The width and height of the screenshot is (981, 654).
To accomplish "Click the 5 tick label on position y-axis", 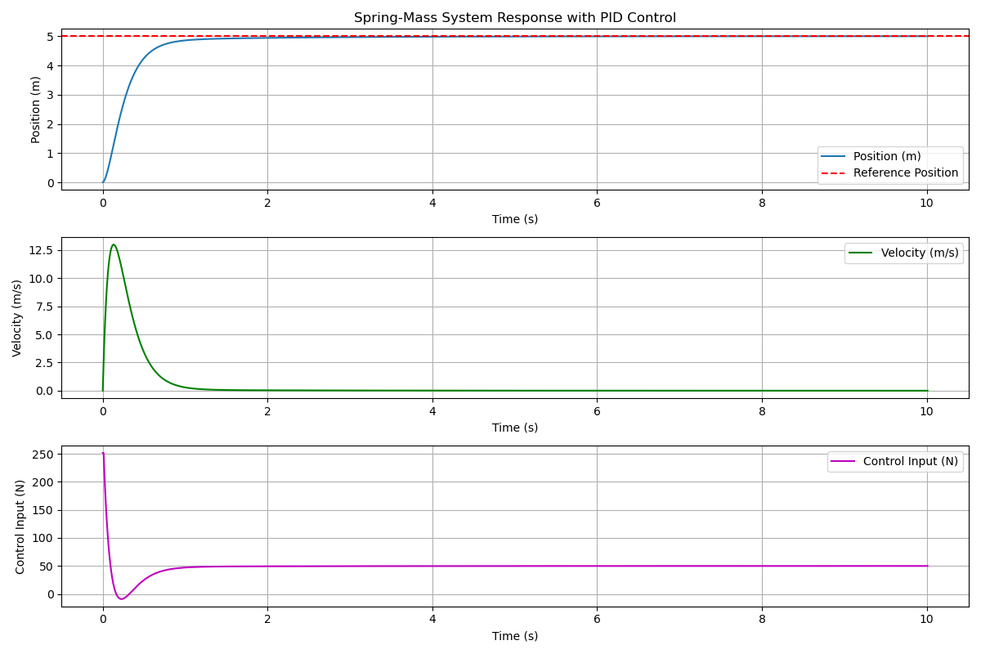I will tap(50, 37).
